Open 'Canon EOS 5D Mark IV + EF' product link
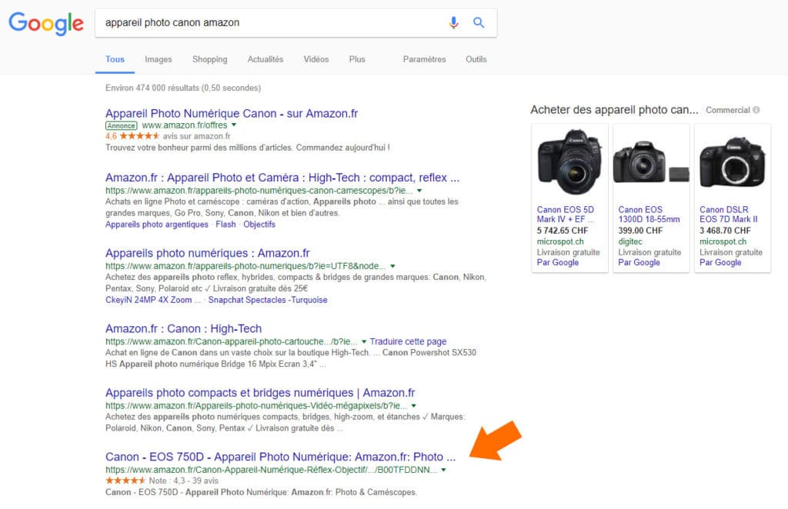 click(566, 215)
